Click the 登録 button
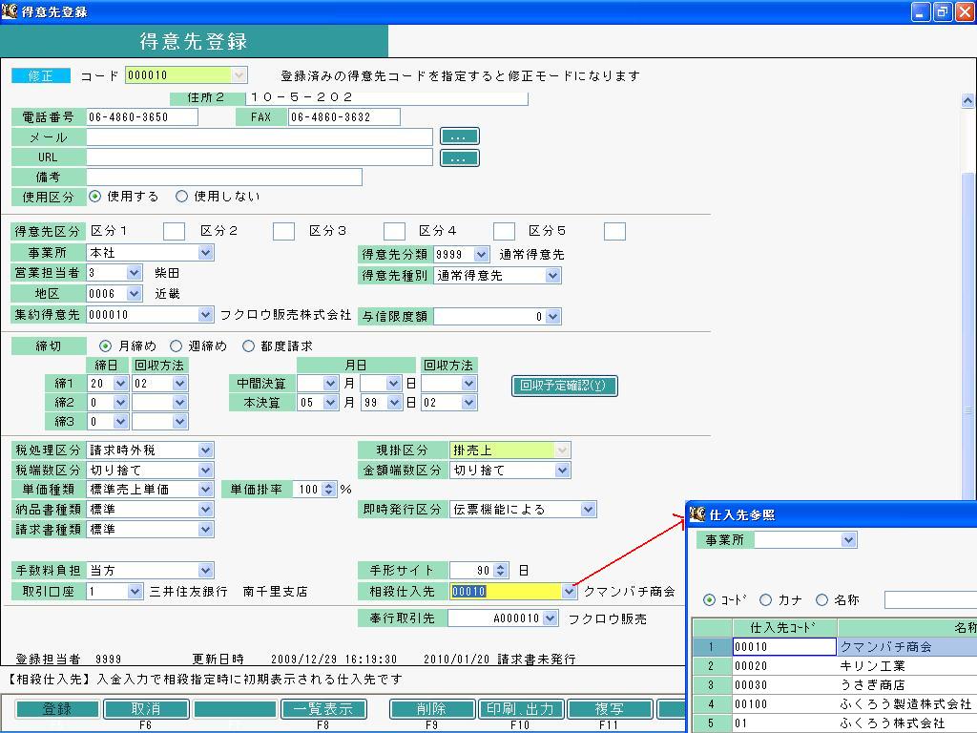 point(57,709)
